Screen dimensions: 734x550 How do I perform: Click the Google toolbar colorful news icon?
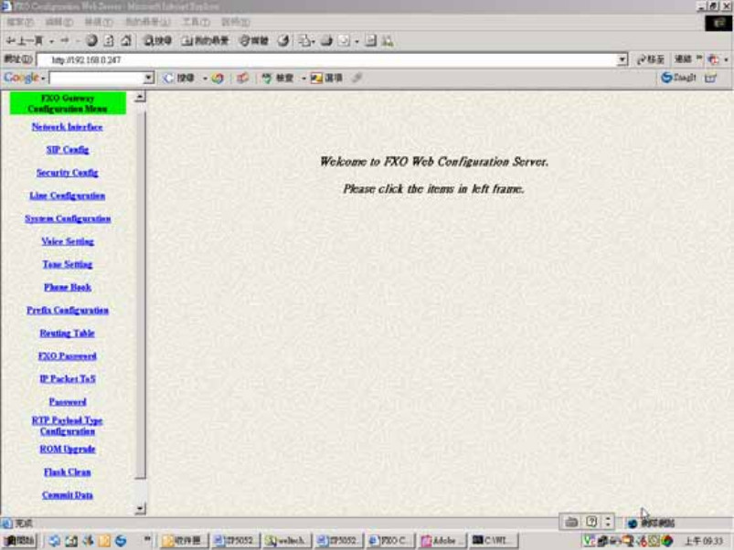pos(218,78)
